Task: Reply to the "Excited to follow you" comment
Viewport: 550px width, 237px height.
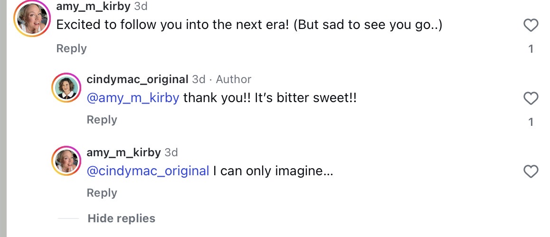Action: click(x=71, y=48)
